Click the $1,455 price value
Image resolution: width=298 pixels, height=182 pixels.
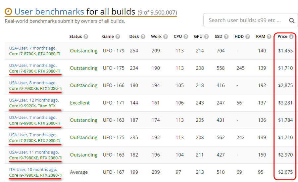[x=285, y=51]
